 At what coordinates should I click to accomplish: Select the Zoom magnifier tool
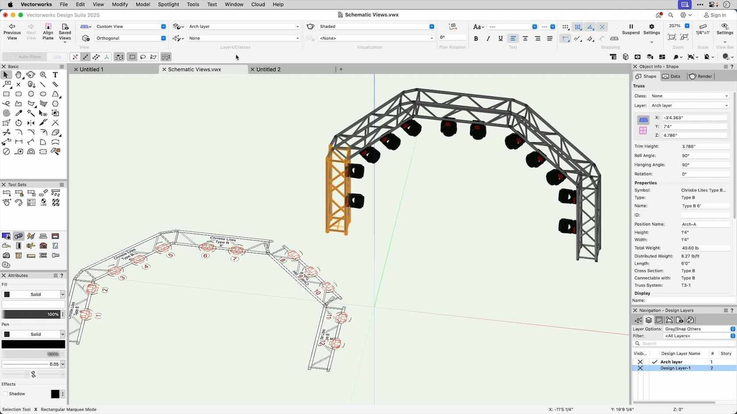pyautogui.click(x=43, y=75)
